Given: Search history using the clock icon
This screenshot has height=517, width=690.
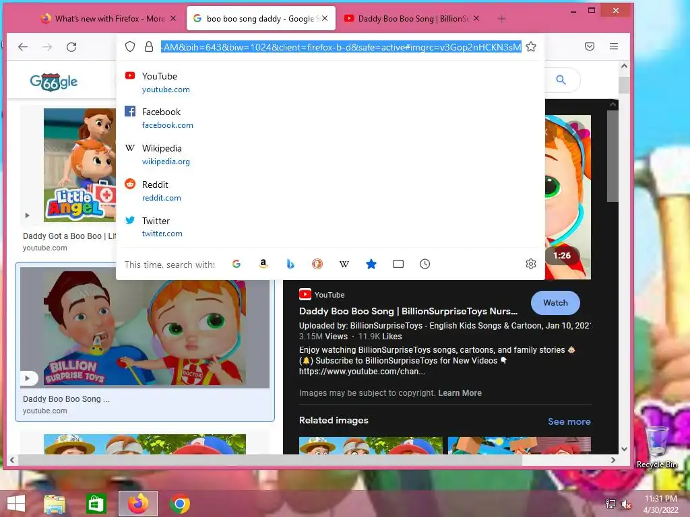Looking at the screenshot, I should [x=425, y=264].
